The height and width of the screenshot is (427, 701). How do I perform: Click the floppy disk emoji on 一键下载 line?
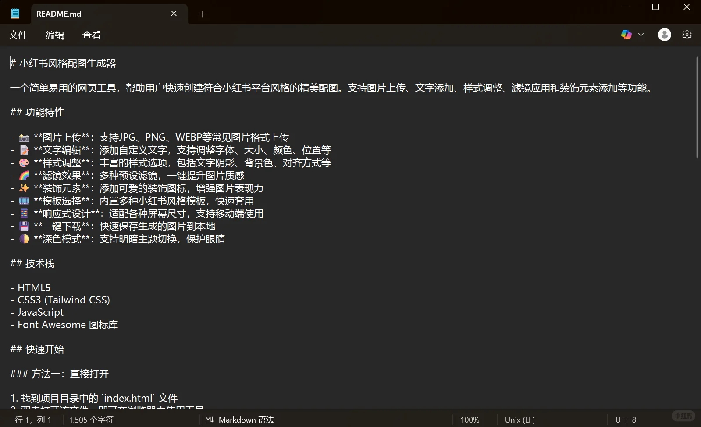(x=24, y=226)
